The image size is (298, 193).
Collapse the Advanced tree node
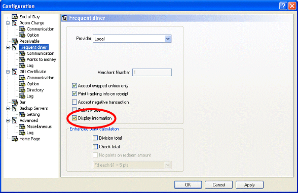[x=8, y=120]
